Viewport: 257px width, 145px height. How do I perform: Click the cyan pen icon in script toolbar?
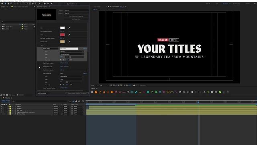136,92
